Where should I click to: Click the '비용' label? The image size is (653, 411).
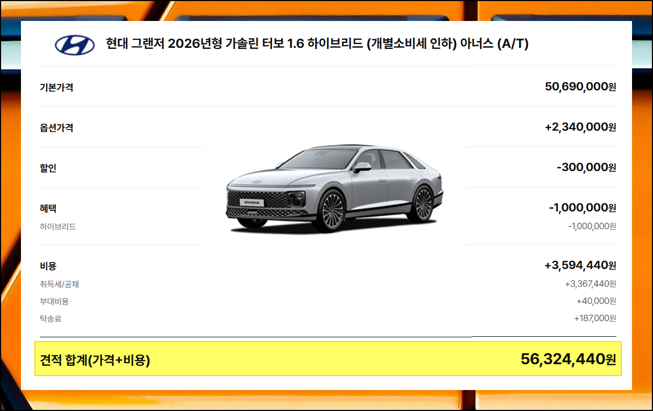[48, 266]
